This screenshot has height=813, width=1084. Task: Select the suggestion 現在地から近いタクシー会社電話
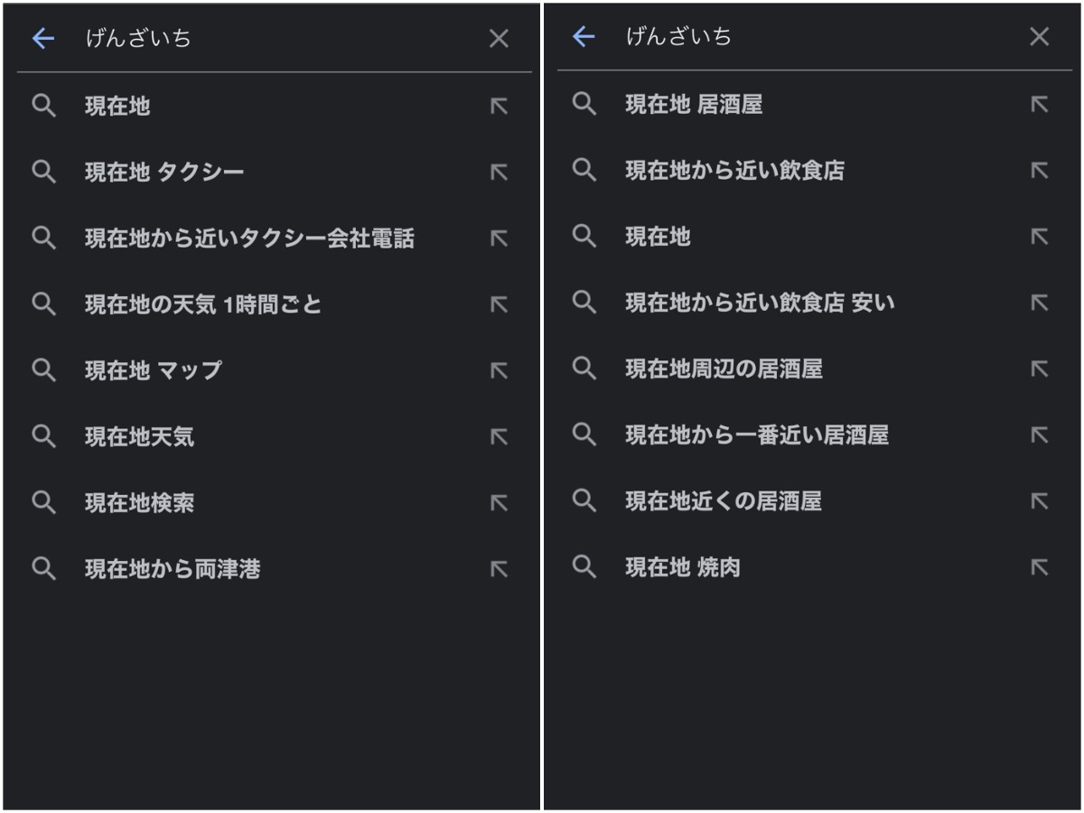(249, 238)
